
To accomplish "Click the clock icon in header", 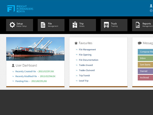I will 151,11.
